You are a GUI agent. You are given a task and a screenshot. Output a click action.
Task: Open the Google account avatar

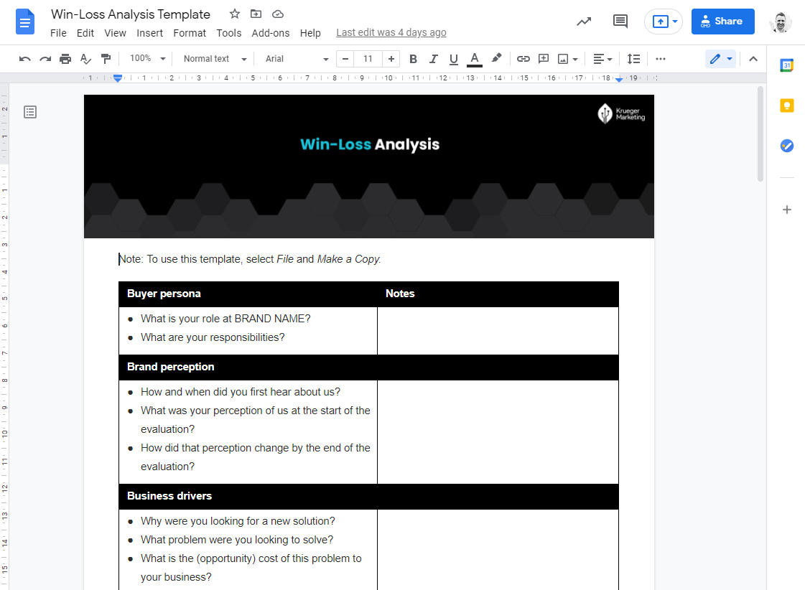pos(781,22)
